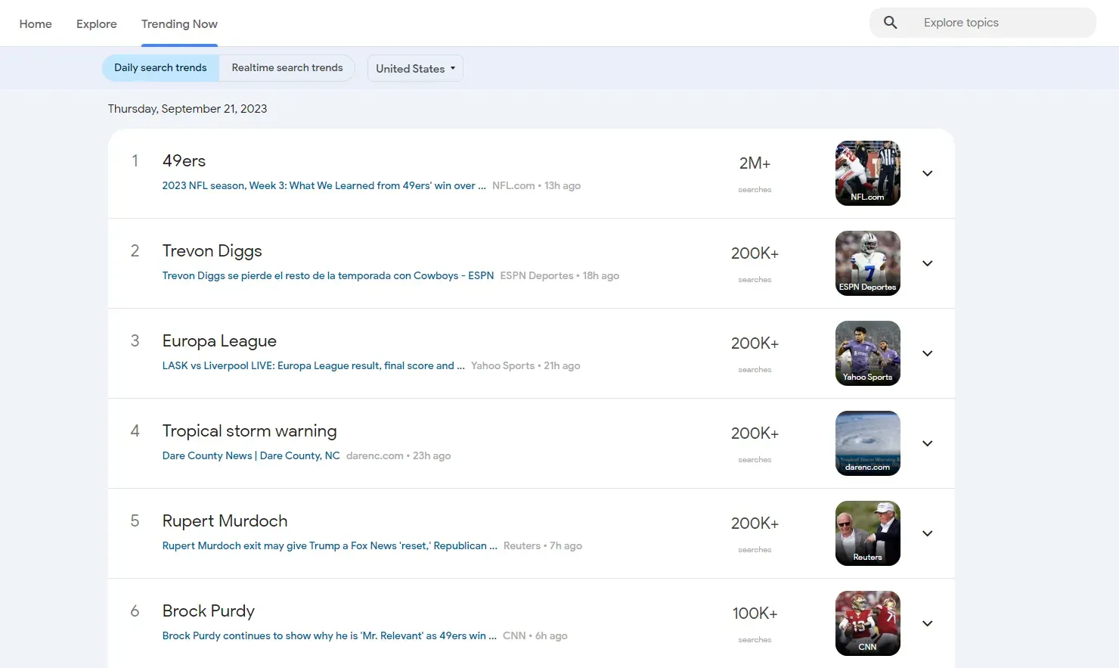Viewport: 1119px width, 668px height.
Task: Go to the Home tab
Action: click(35, 23)
